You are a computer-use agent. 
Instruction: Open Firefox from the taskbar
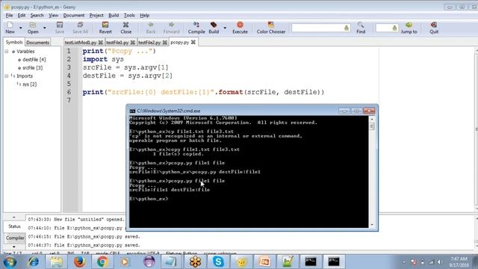point(80,262)
